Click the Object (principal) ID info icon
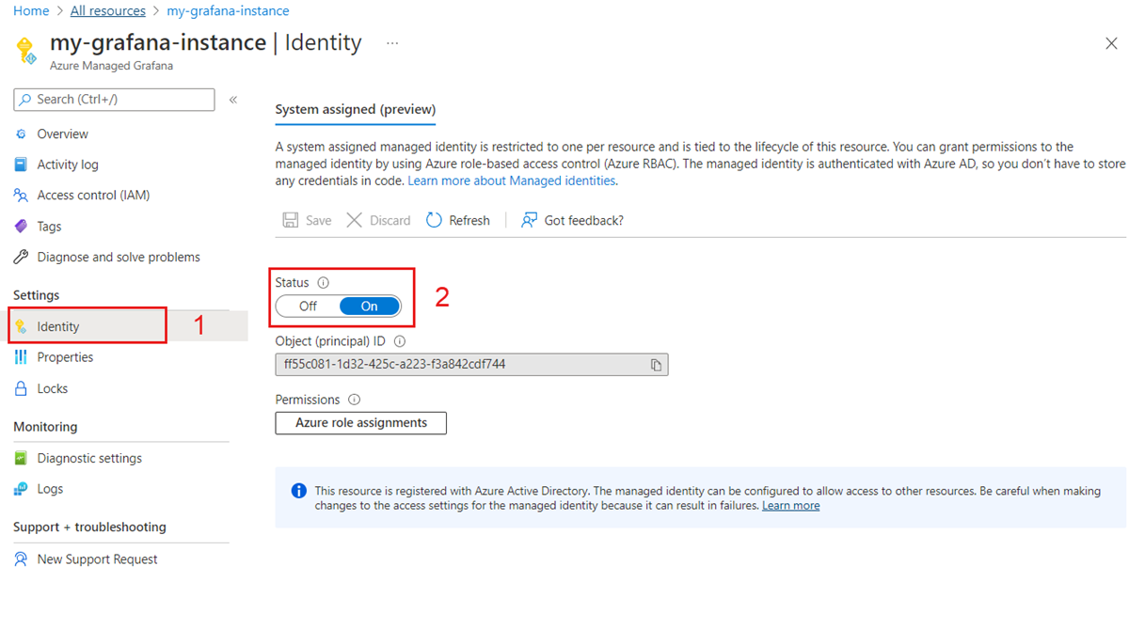 (399, 341)
